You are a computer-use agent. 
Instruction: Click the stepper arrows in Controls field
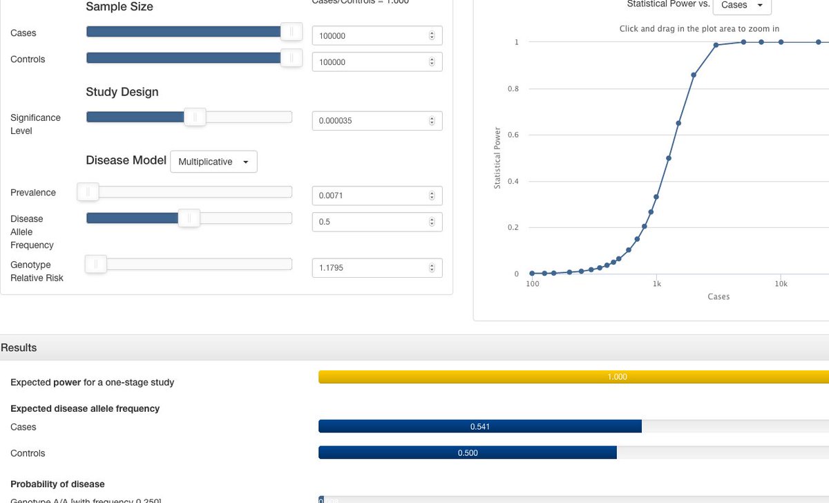pyautogui.click(x=432, y=62)
